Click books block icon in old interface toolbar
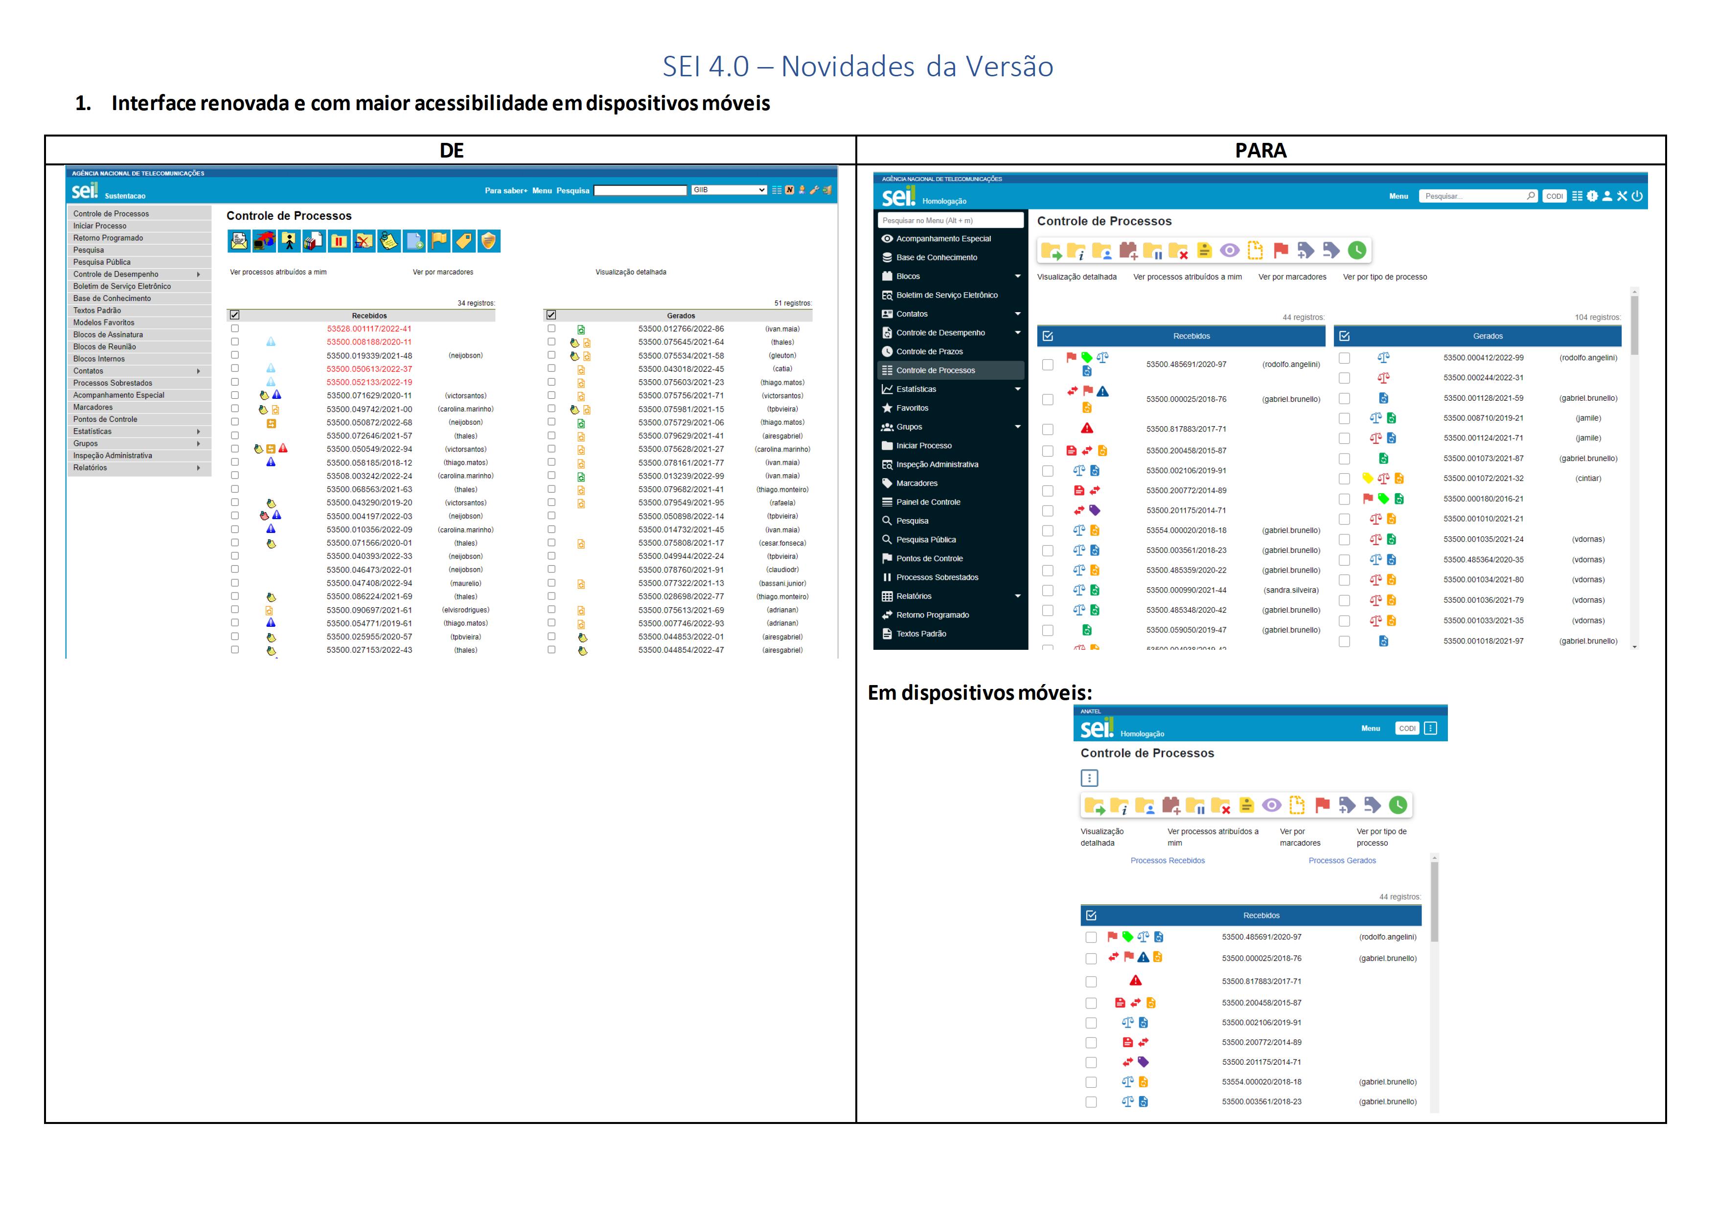 tap(314, 241)
